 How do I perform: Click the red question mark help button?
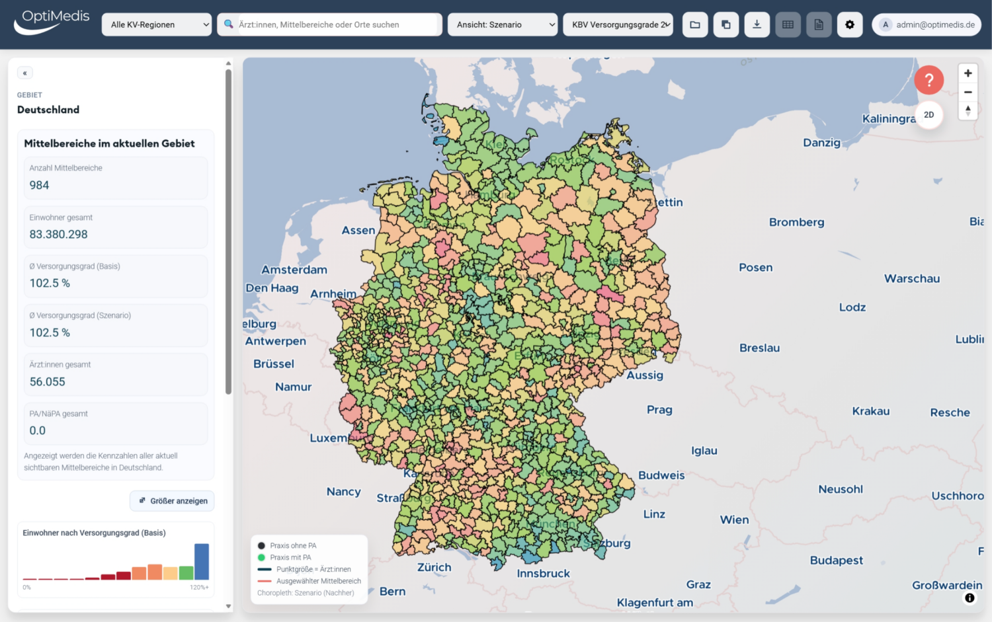click(929, 80)
